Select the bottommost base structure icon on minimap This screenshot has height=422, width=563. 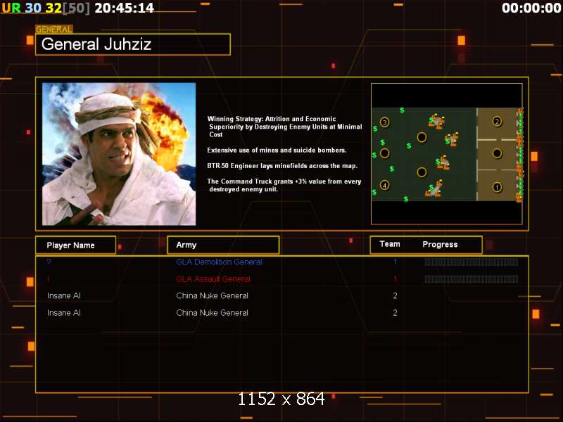pos(434,188)
